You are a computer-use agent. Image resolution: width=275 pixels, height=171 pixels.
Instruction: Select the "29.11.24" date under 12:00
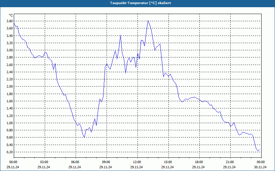pos(136,167)
